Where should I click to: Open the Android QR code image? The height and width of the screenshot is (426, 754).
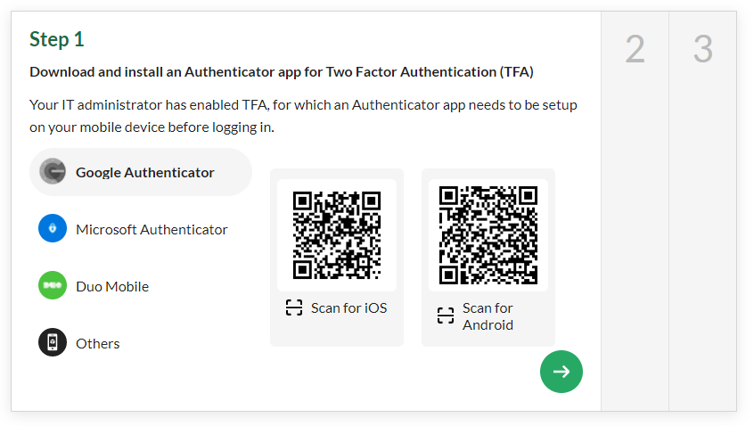coord(488,235)
